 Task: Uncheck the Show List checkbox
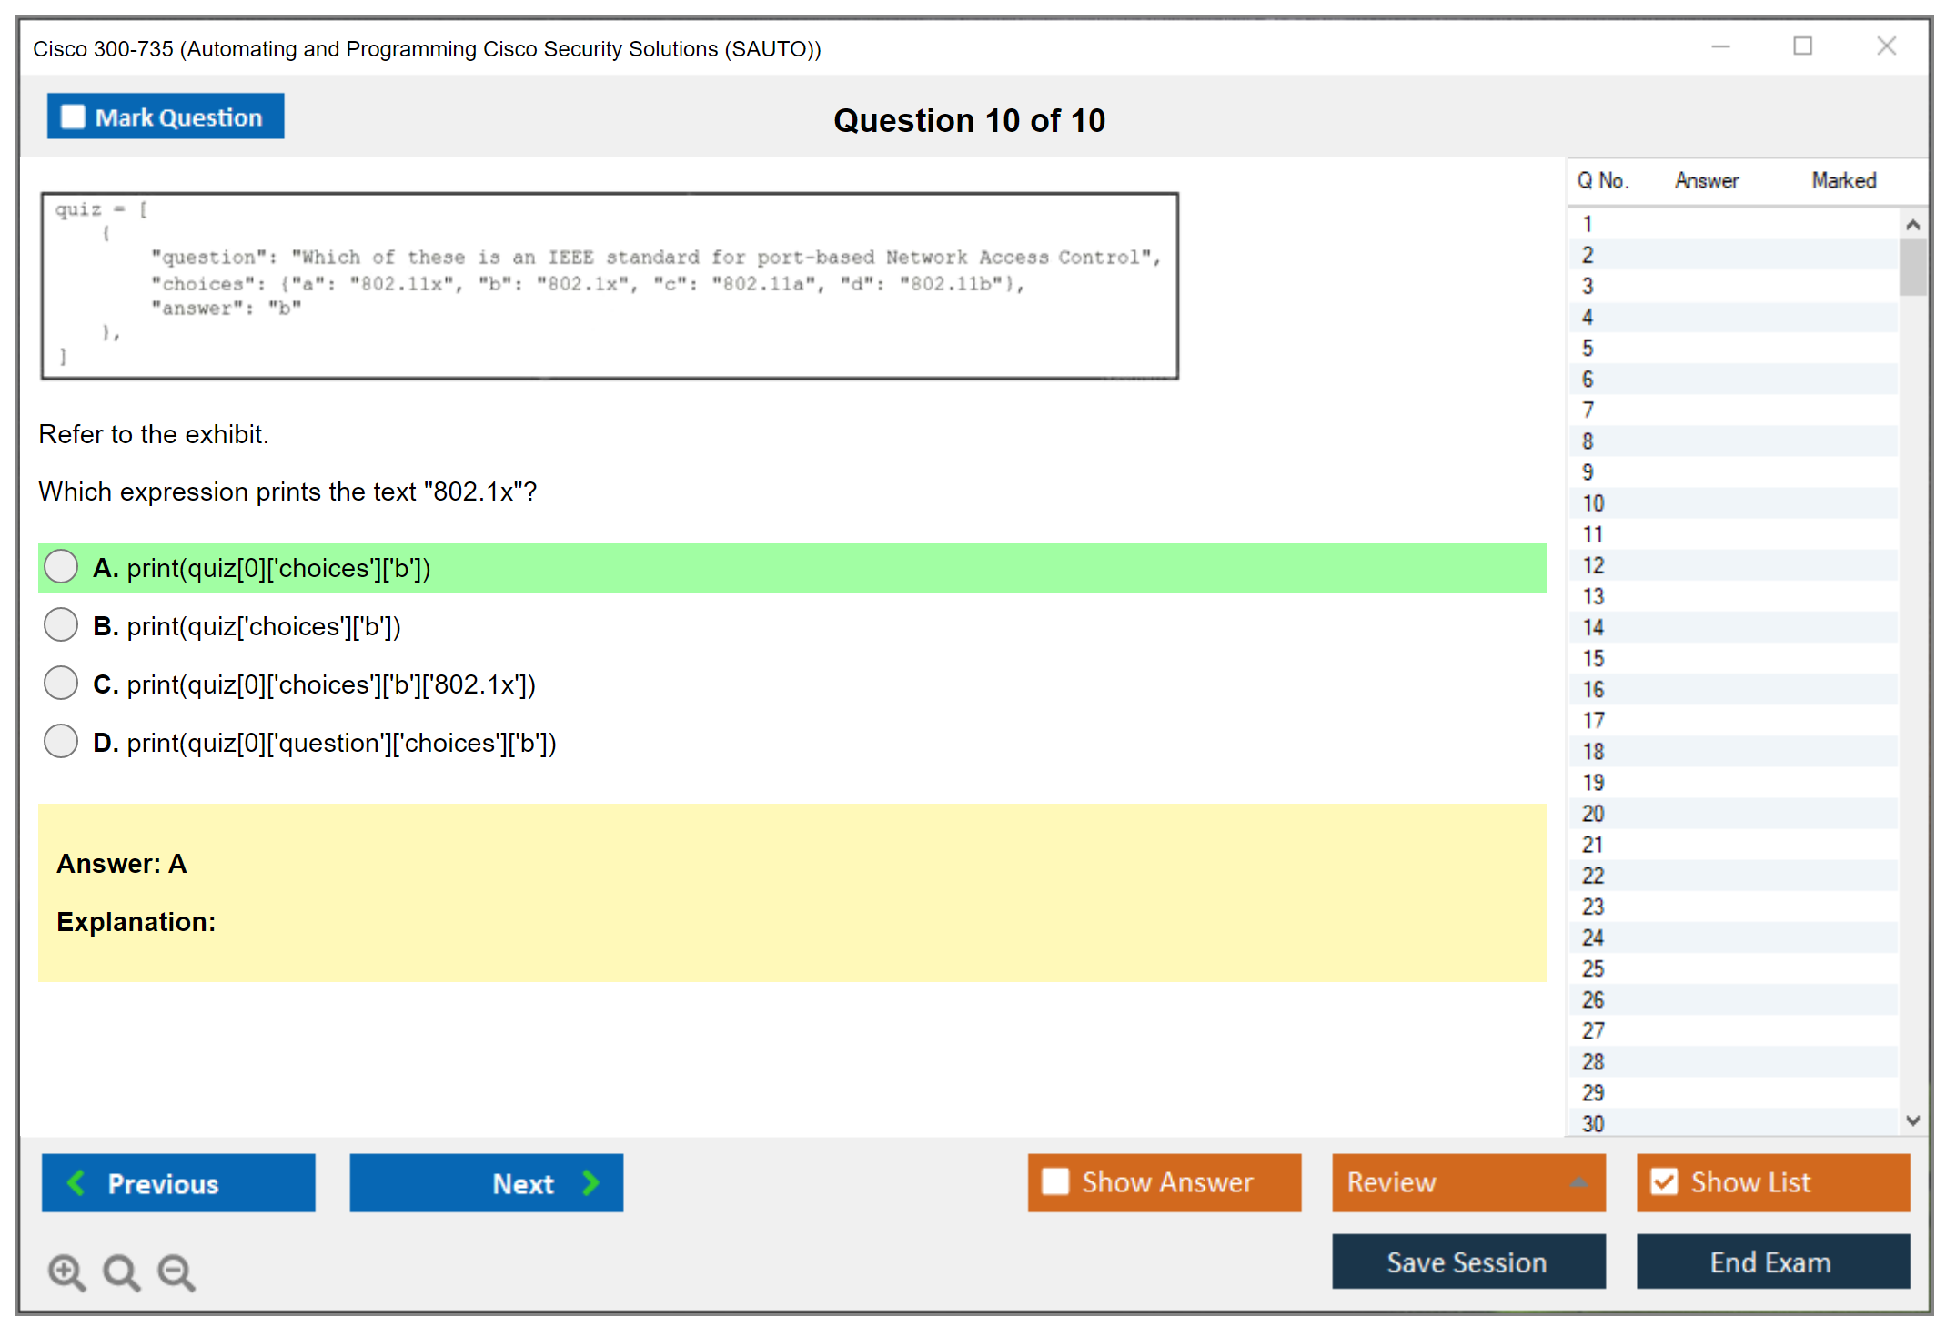click(1664, 1181)
